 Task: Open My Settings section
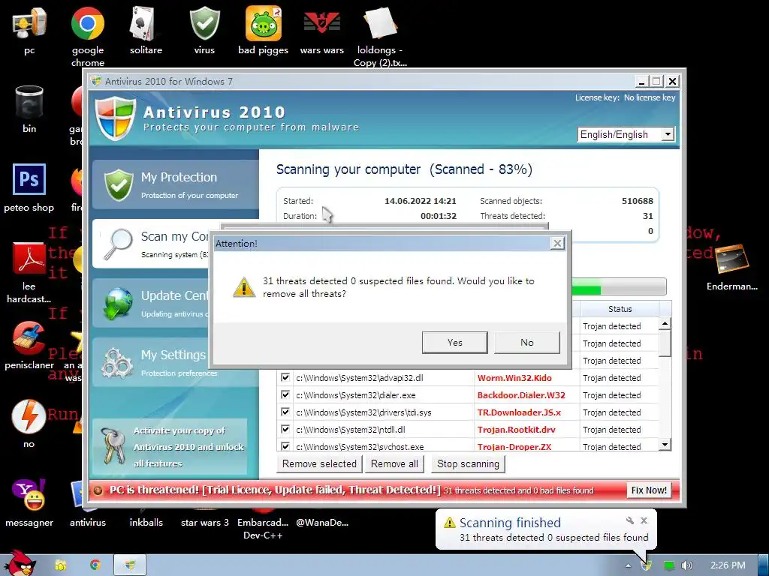pos(151,362)
